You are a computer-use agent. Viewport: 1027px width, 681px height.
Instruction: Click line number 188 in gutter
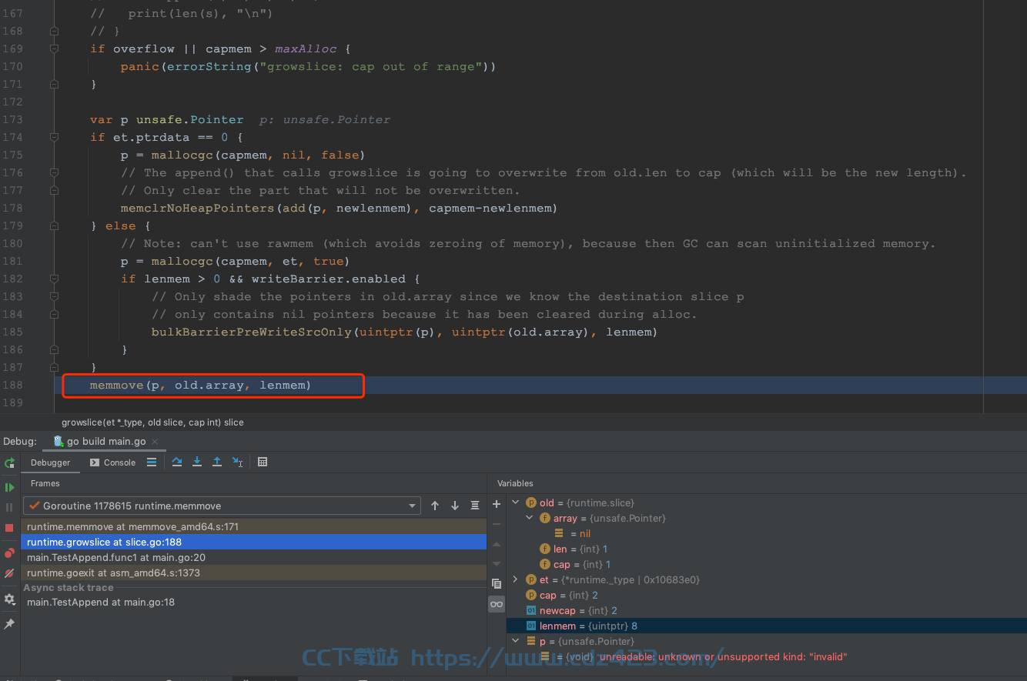[13, 385]
